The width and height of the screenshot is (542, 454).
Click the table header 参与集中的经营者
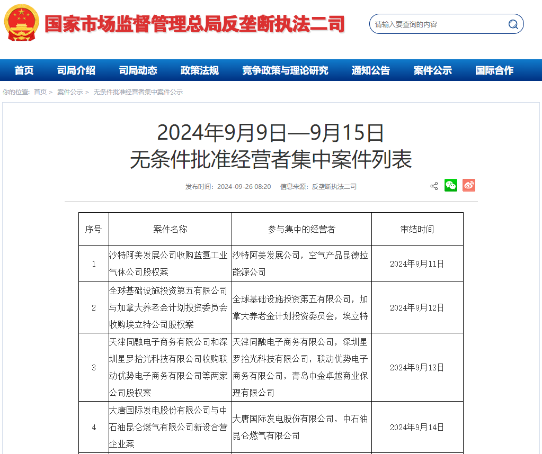coord(301,229)
